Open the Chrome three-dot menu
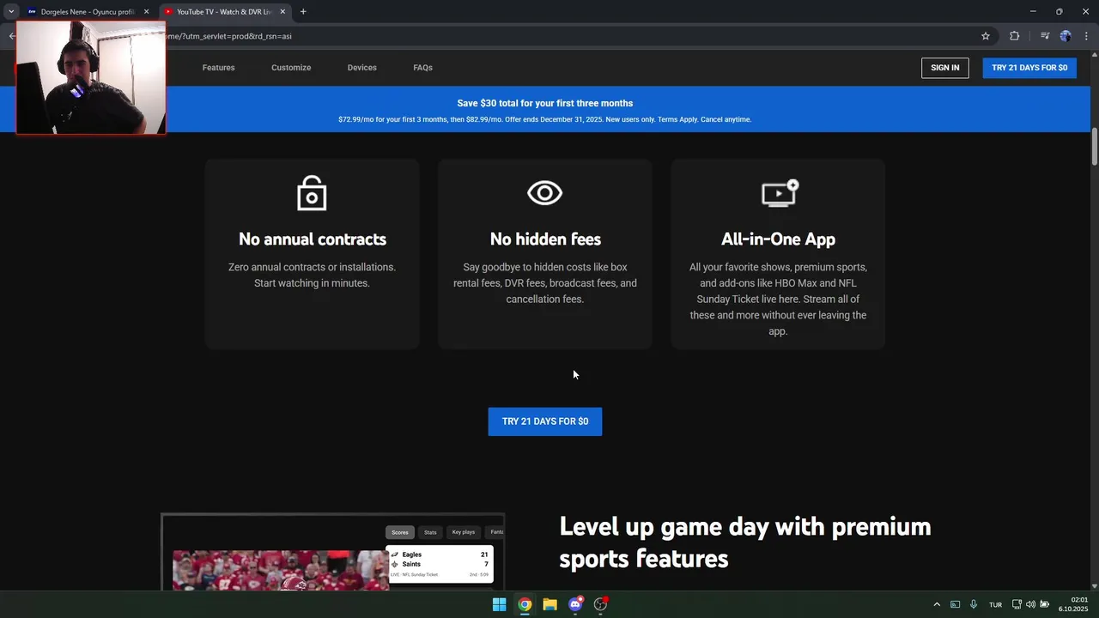The image size is (1099, 618). tap(1086, 36)
